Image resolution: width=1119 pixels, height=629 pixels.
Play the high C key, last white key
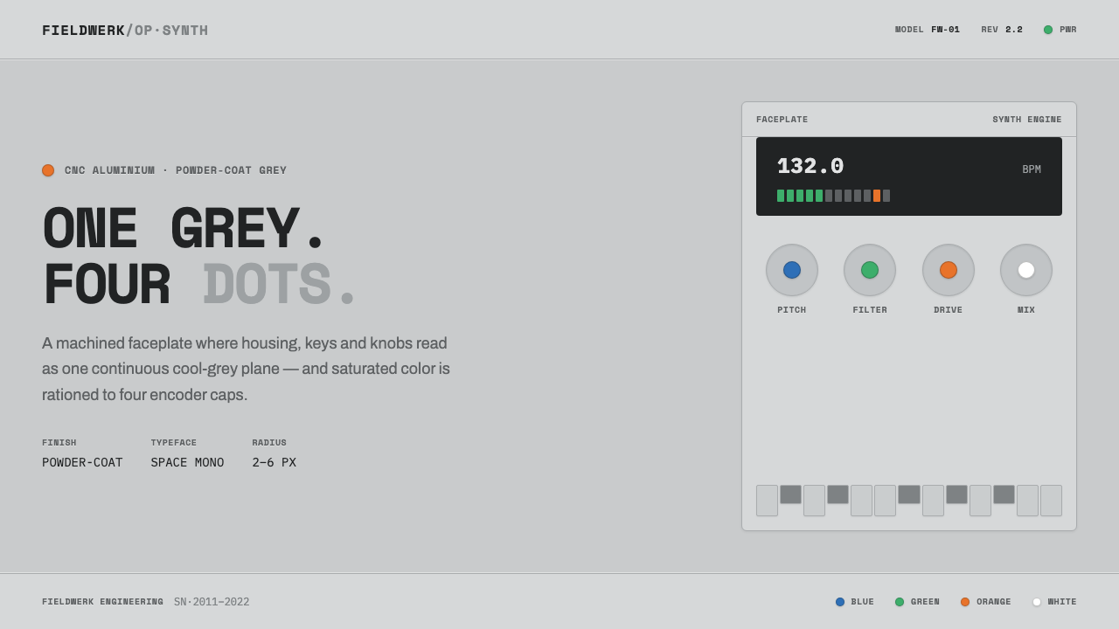point(1051,501)
